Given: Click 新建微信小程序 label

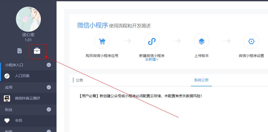Looking at the screenshot, I should pyautogui.click(x=152, y=56).
